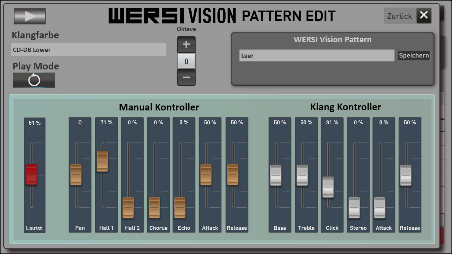Save the pattern with the Speichern button

click(x=414, y=56)
